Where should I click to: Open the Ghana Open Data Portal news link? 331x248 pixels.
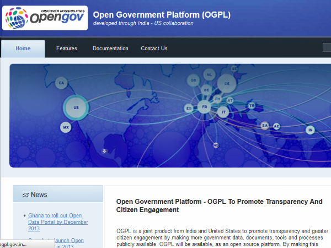pyautogui.click(x=55, y=222)
